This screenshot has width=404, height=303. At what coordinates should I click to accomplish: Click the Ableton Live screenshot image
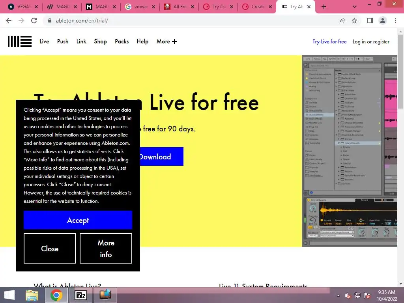(x=350, y=151)
